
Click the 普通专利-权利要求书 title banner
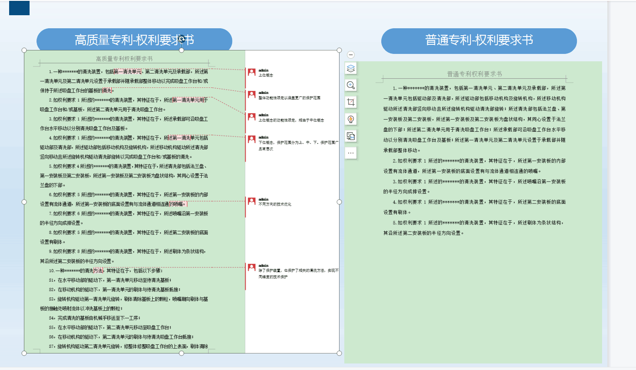[479, 40]
